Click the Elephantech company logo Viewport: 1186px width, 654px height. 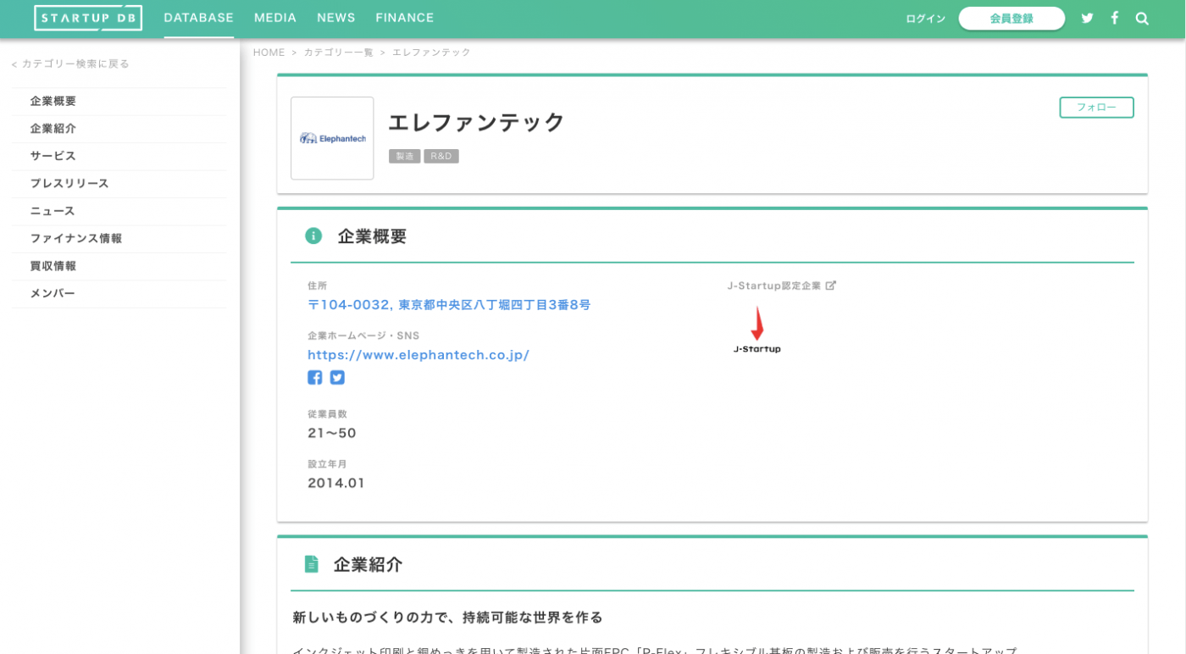tap(332, 138)
